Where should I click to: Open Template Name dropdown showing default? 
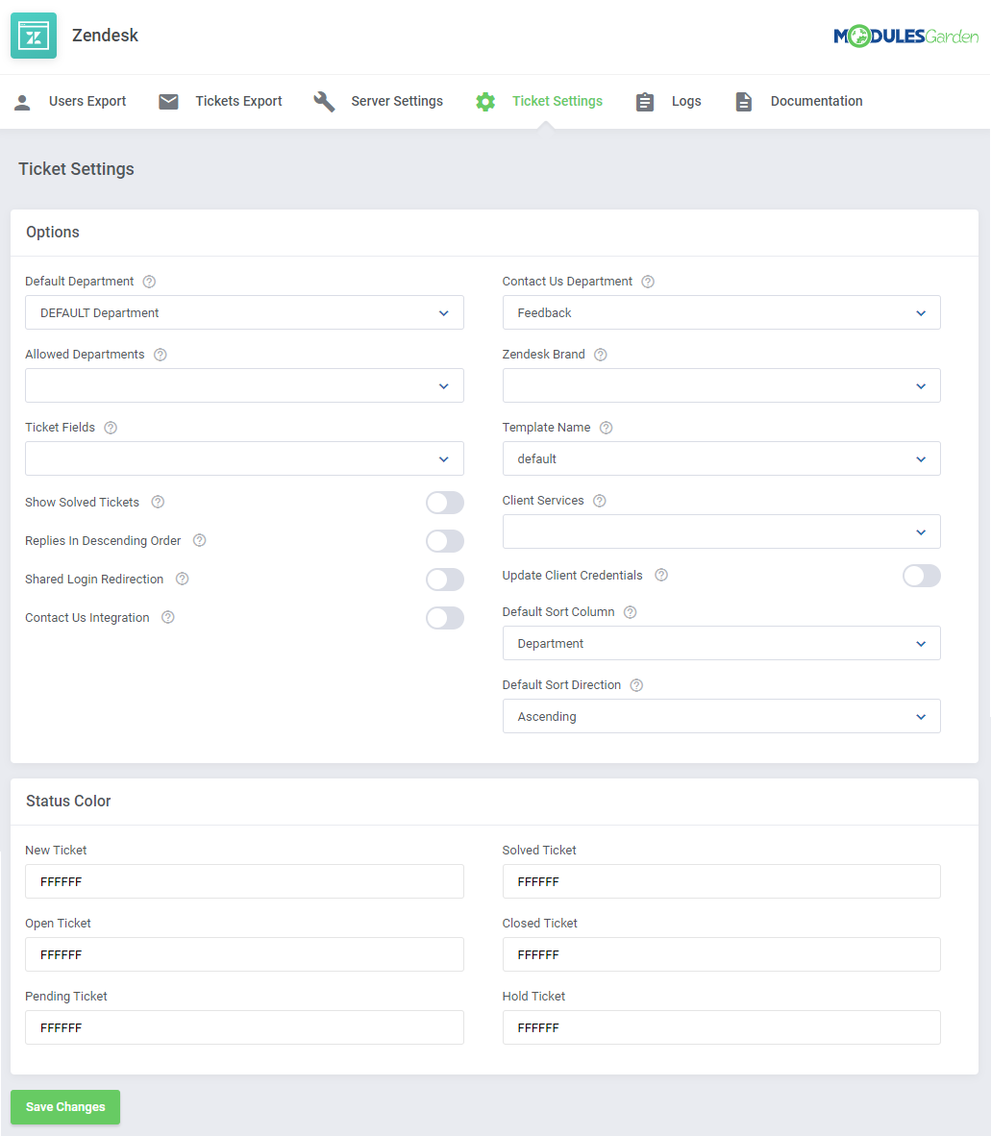722,459
